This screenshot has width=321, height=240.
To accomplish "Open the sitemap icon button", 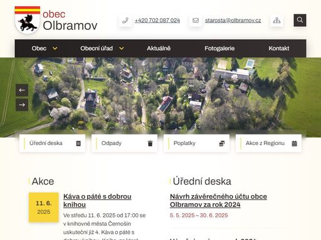I will 276,21.
